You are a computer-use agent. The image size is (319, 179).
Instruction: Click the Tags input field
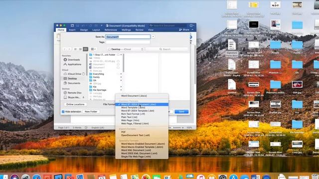[x=128, y=42]
